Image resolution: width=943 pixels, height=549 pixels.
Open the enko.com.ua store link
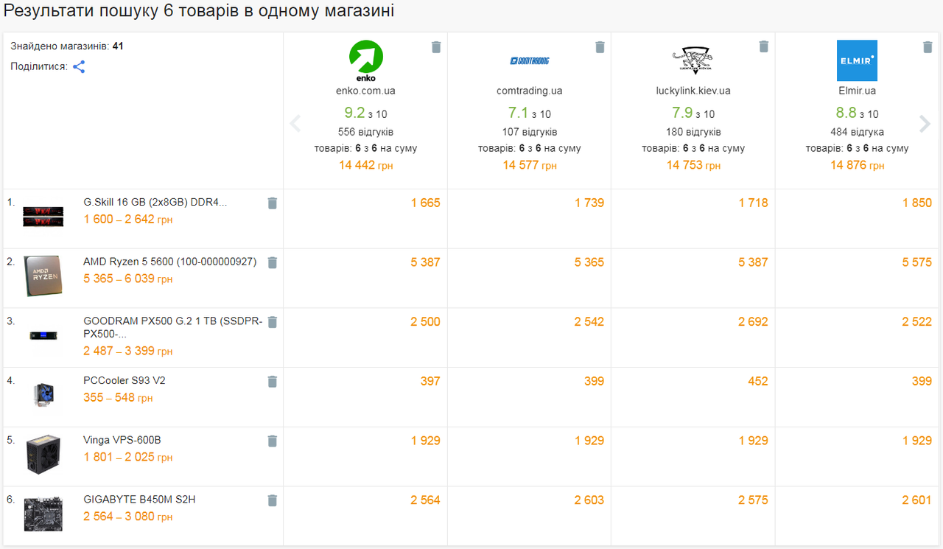tap(365, 91)
